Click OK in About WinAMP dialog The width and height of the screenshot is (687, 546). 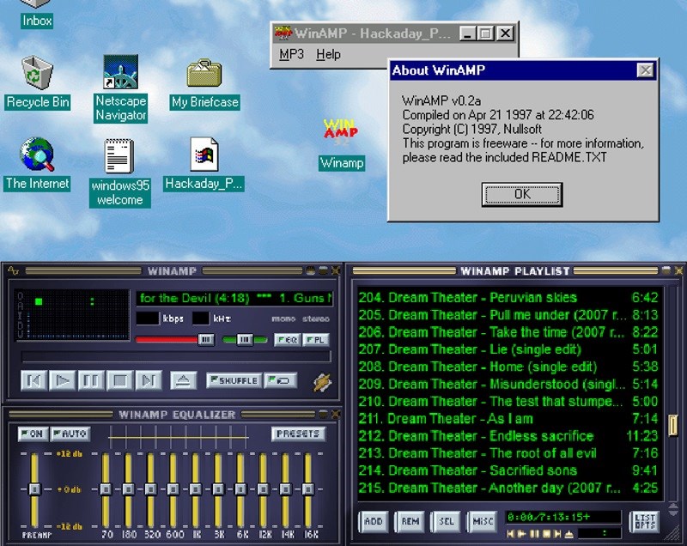522,194
